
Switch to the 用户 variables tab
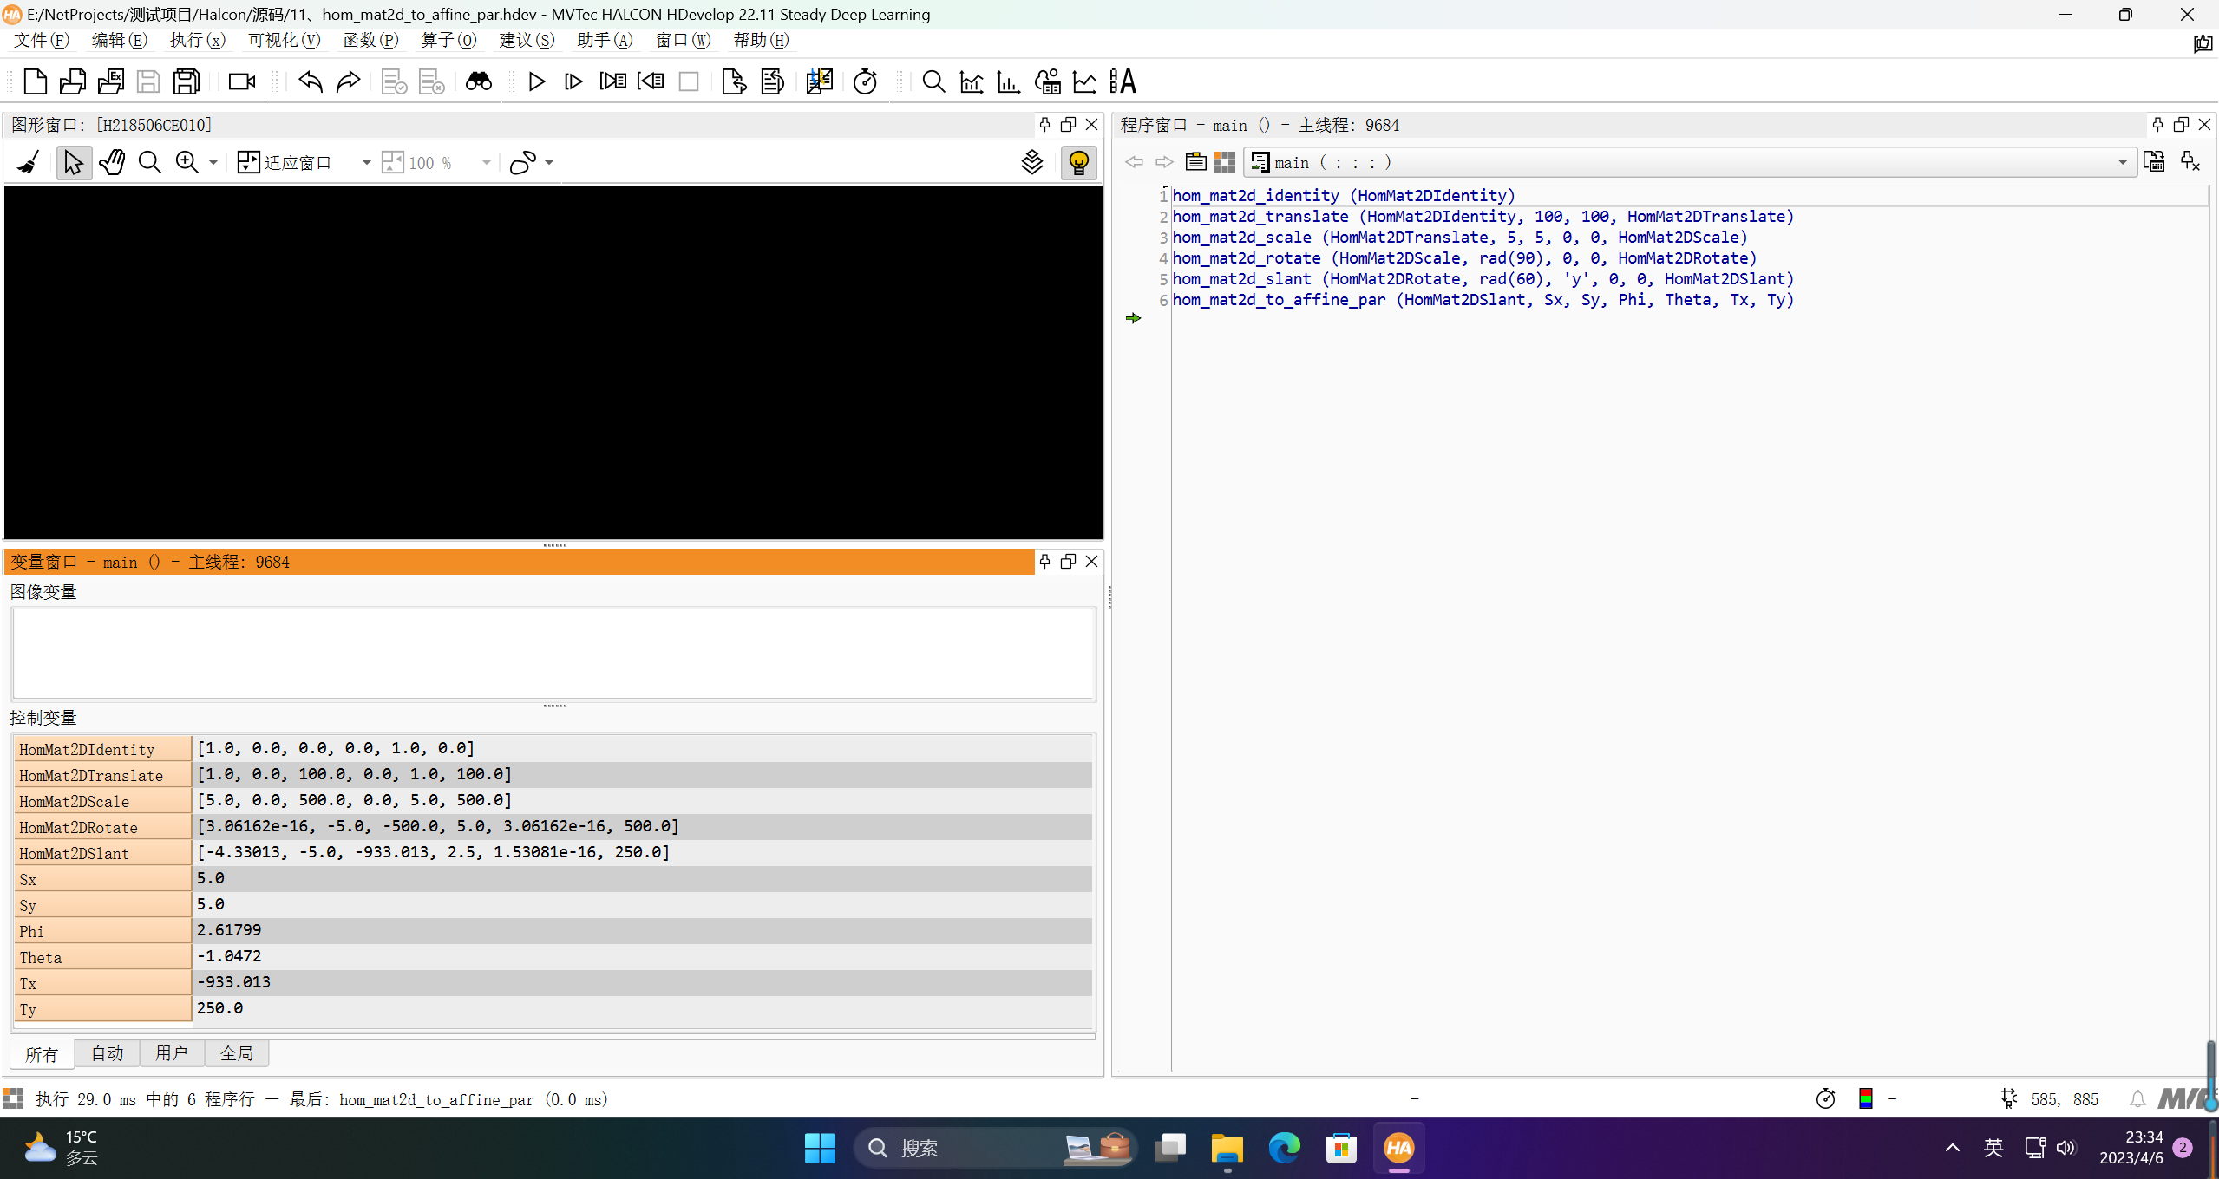coord(171,1053)
